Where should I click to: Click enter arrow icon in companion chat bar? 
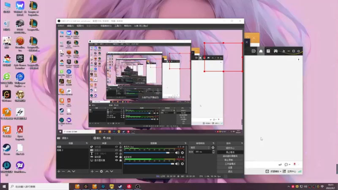[x=280, y=165]
